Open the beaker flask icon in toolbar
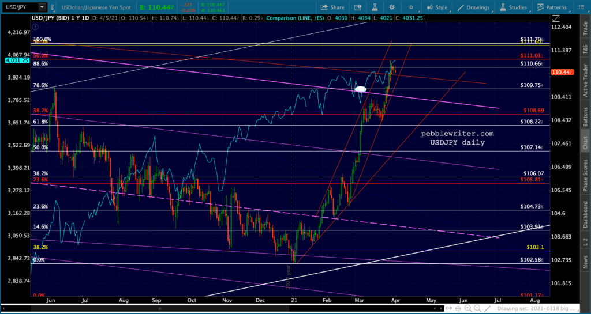Screen dimensions: 591x314 [x=375, y=7]
